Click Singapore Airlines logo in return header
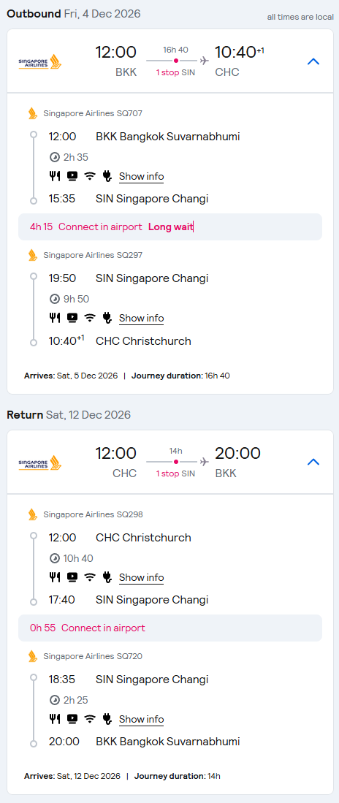 point(40,463)
